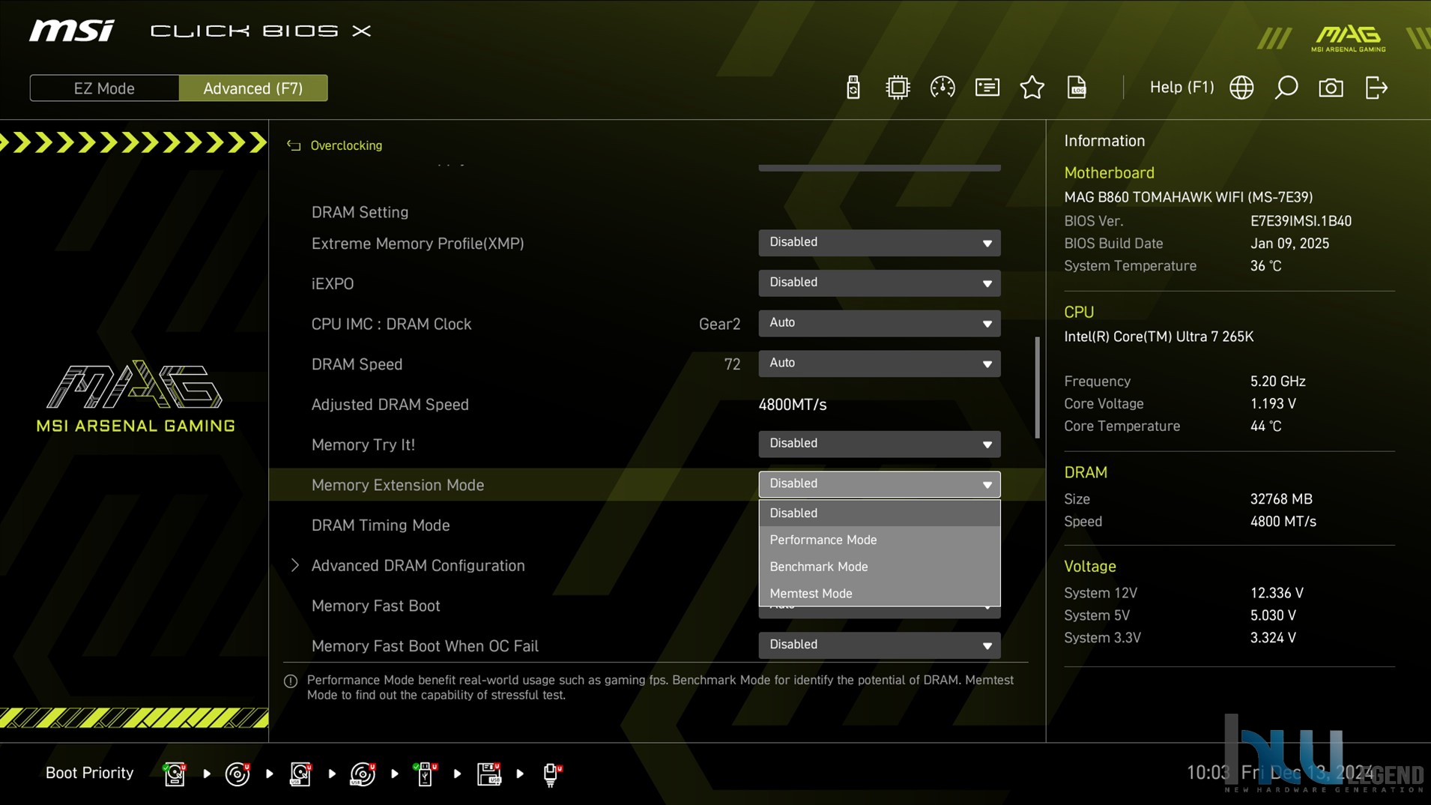Open the M-Flash USB BIOS update icon

coord(853,88)
